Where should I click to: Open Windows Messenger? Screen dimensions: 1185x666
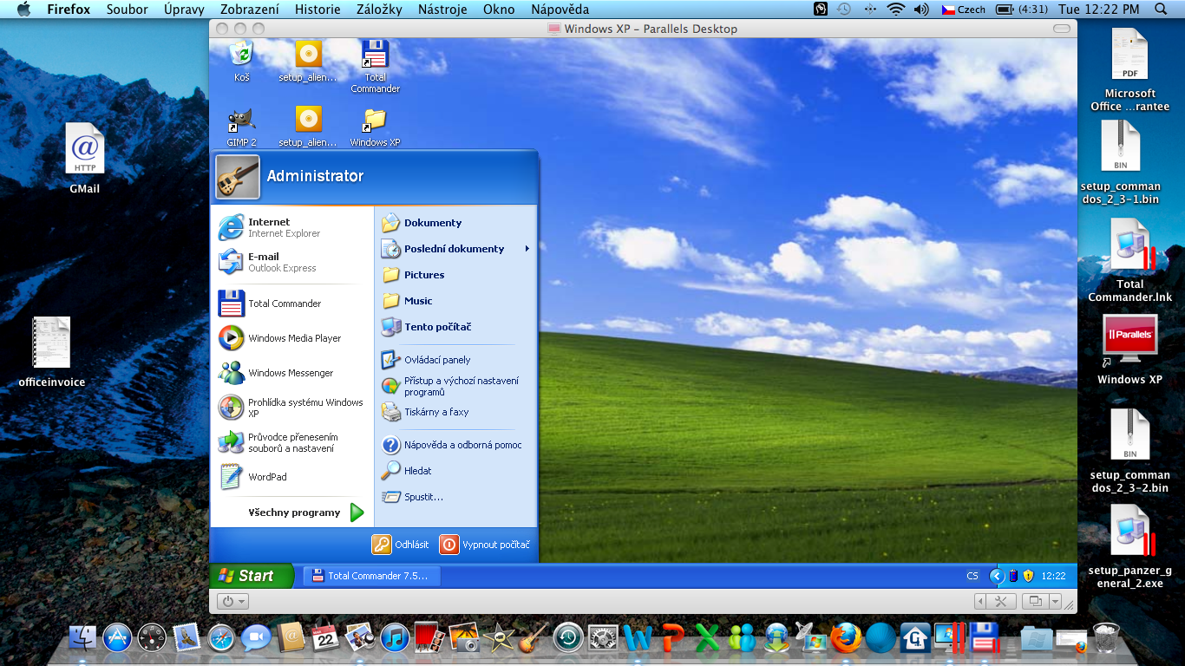(292, 373)
